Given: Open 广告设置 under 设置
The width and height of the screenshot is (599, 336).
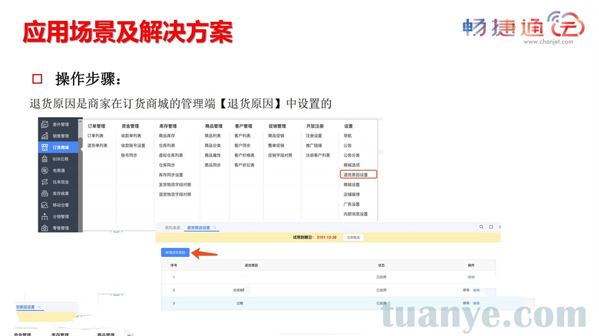Looking at the screenshot, I should click(x=351, y=204).
